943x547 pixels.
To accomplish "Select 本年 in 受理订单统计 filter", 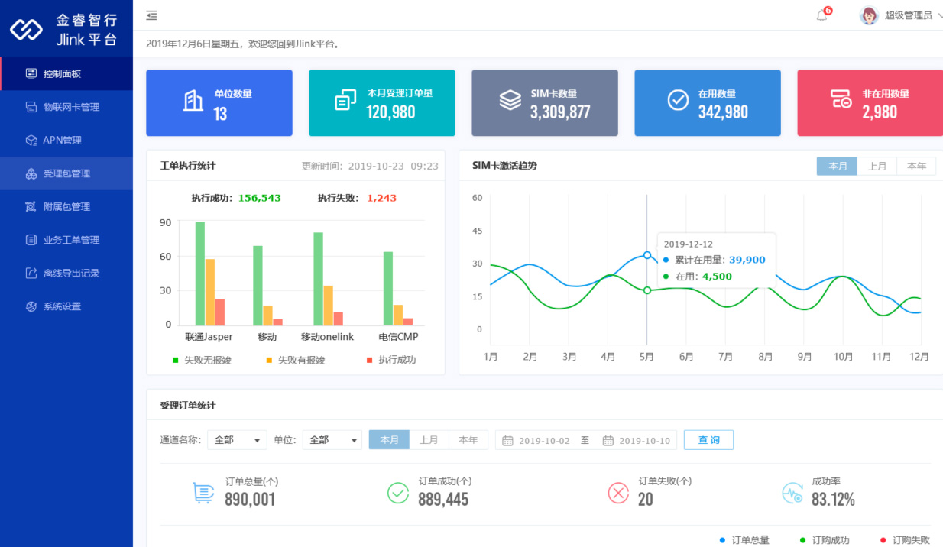I will click(468, 440).
